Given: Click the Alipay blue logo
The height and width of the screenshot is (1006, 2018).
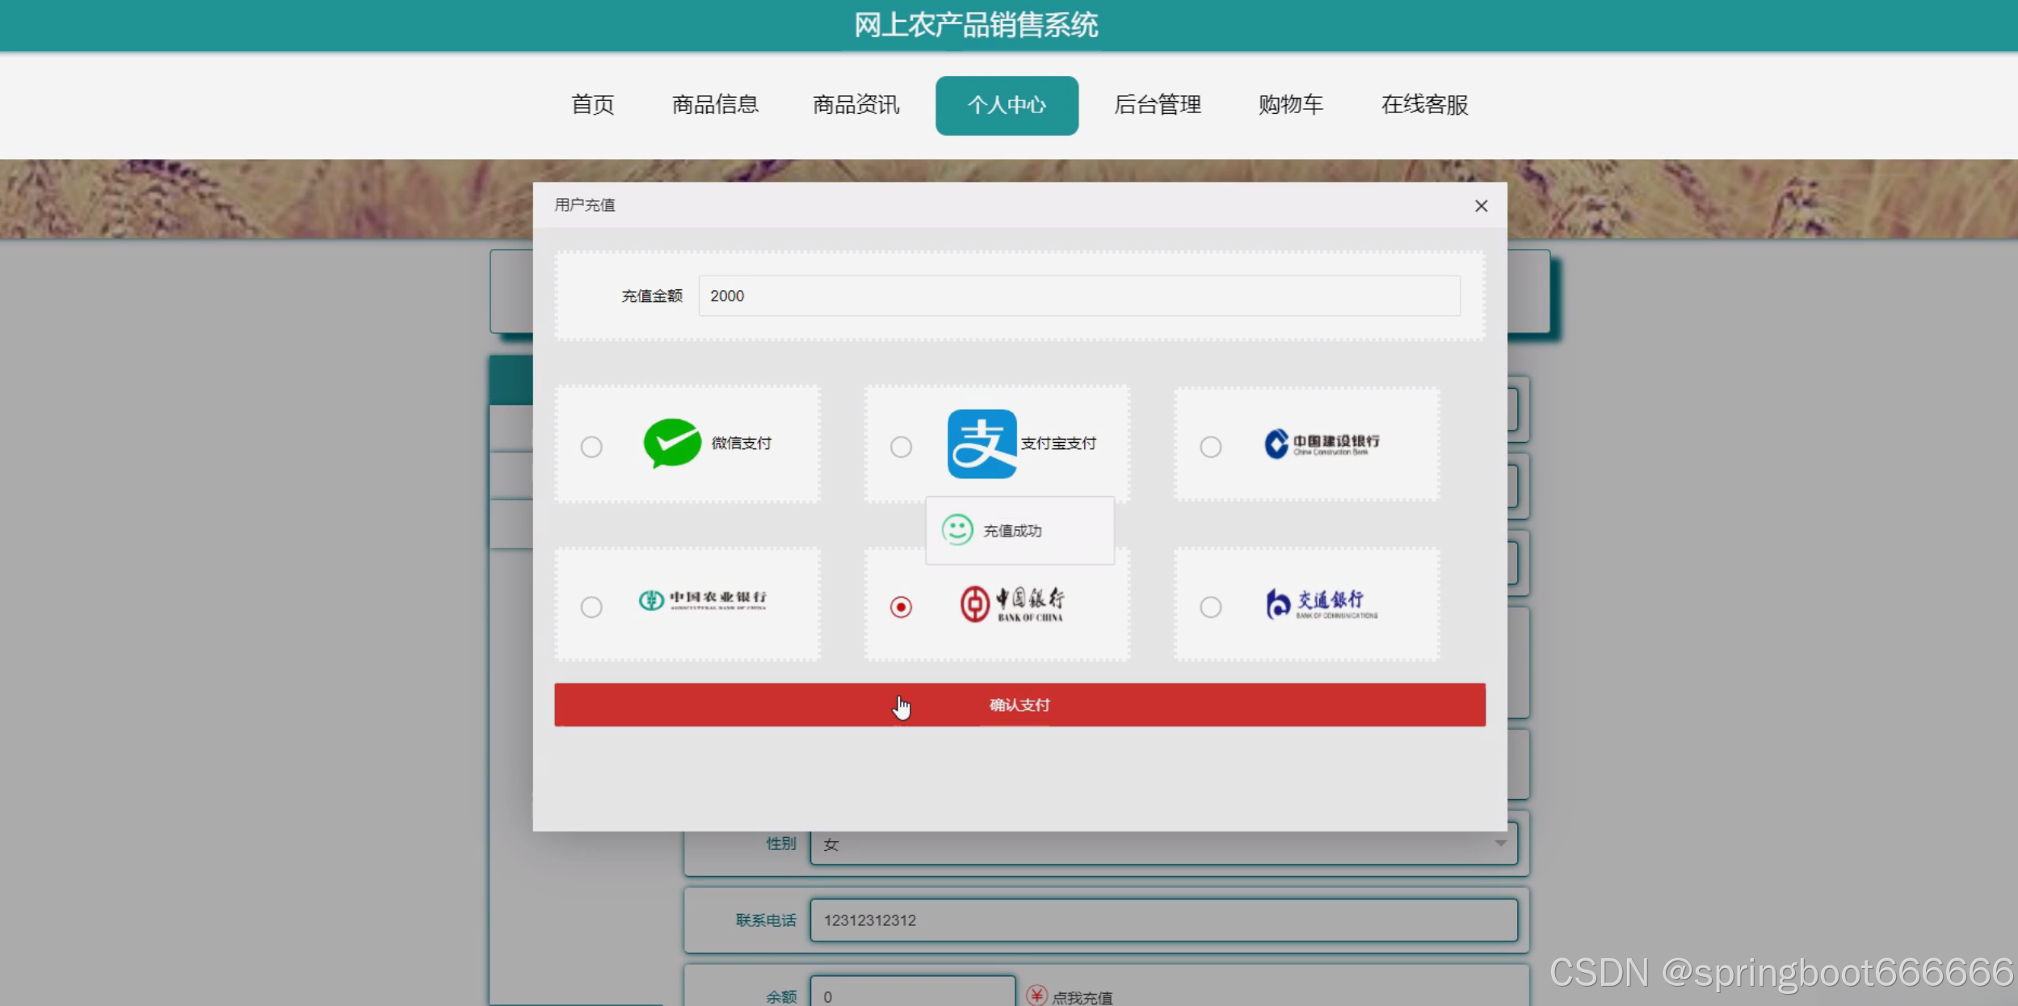Looking at the screenshot, I should pos(982,444).
